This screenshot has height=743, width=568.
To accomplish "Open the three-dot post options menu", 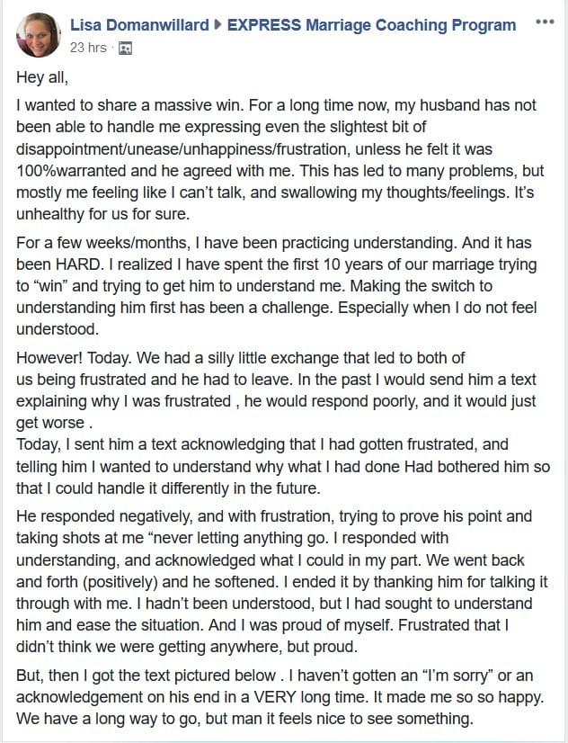I will coord(545,22).
